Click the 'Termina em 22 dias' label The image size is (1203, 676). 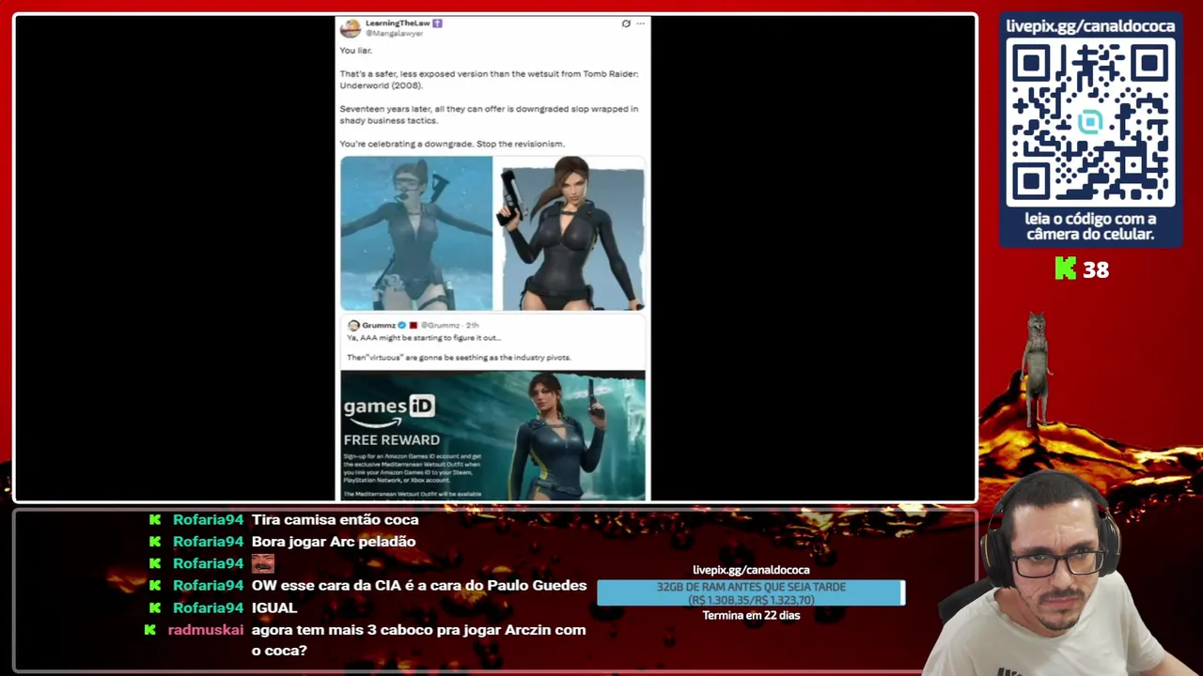pyautogui.click(x=751, y=616)
